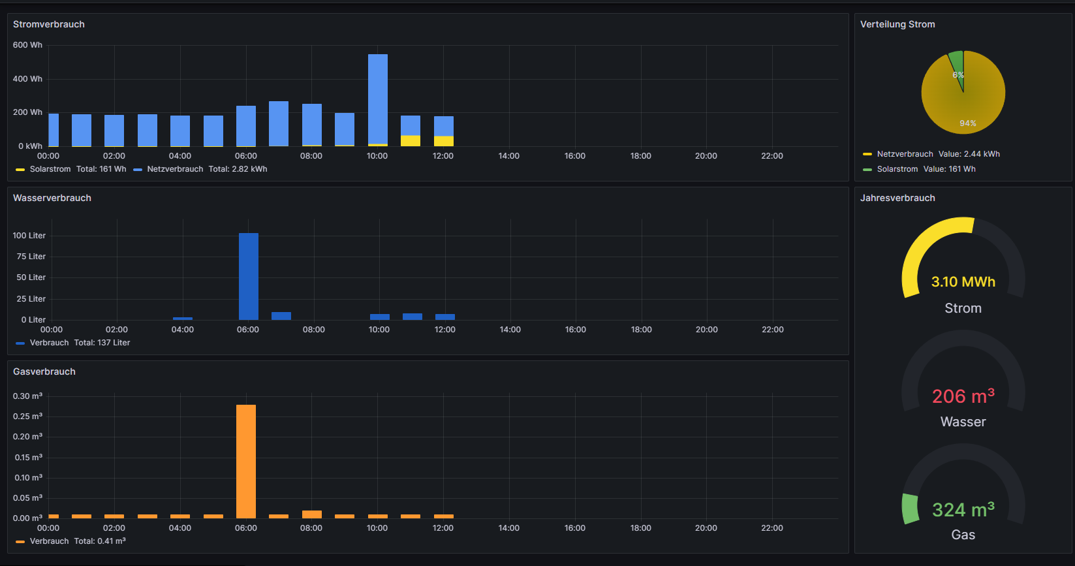The image size is (1075, 566).
Task: Click the Verteilung Strom panel title
Action: [897, 24]
